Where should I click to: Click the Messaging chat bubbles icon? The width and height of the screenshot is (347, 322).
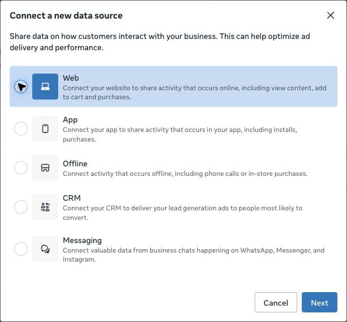(45, 249)
